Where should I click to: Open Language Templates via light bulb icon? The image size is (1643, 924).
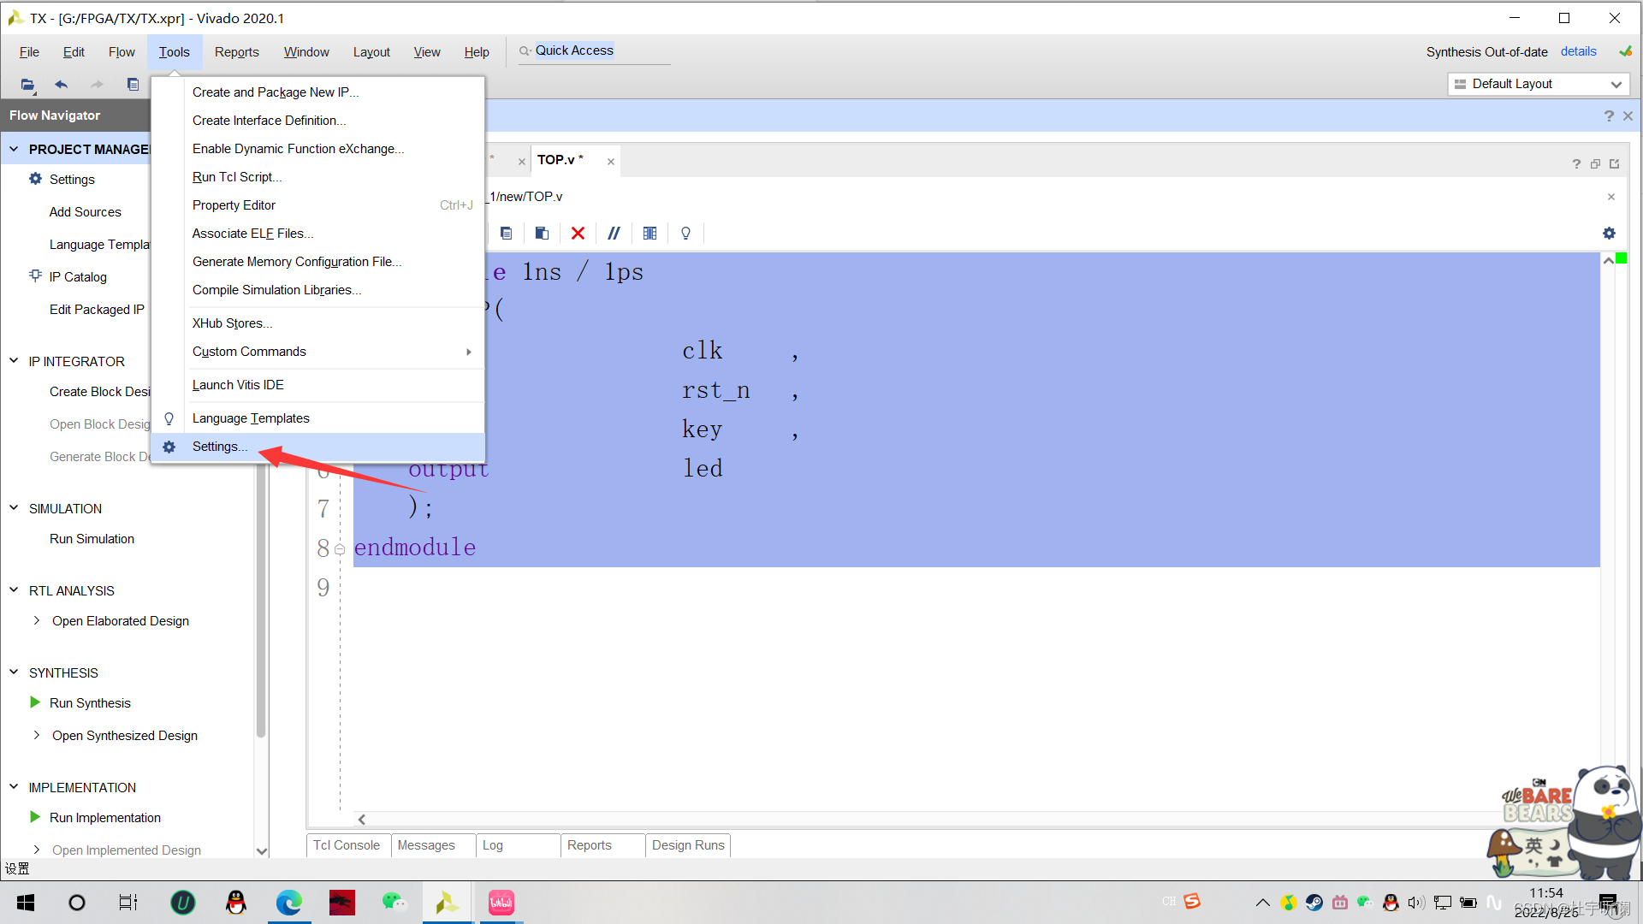pos(685,233)
